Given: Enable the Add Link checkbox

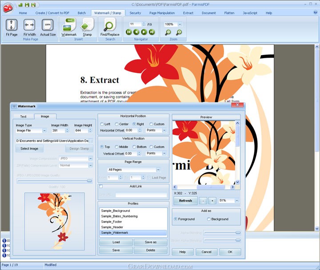Looking at the screenshot, I should tap(101, 186).
